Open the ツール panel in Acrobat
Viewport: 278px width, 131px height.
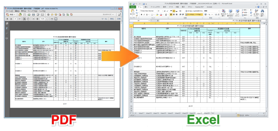[104, 19]
